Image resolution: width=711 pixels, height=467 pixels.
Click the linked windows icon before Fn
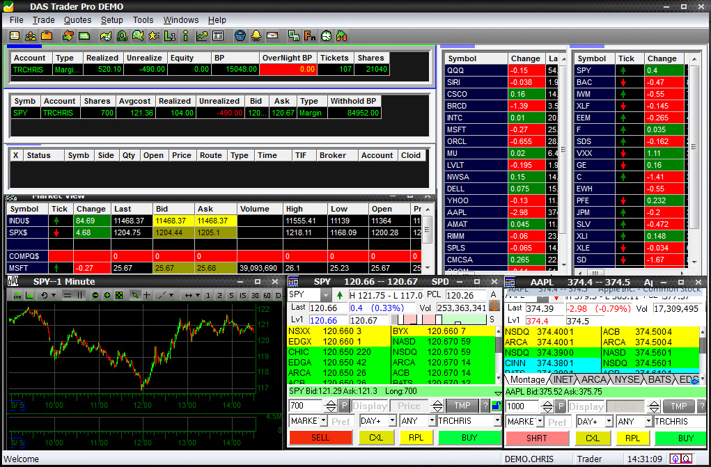294,35
